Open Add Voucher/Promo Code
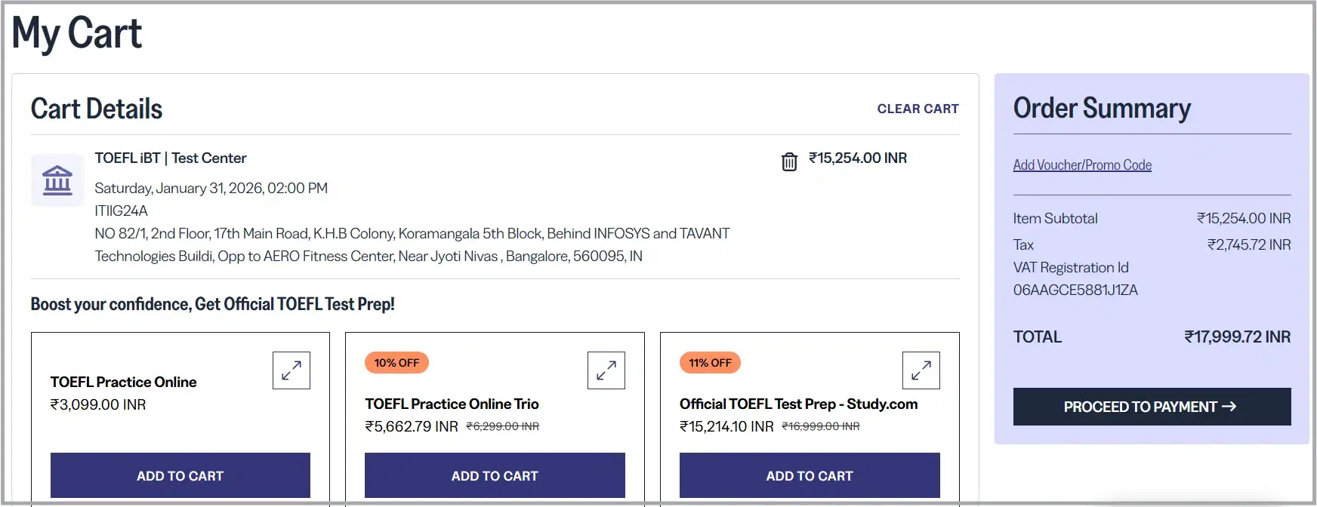This screenshot has height=507, width=1317. [x=1082, y=164]
